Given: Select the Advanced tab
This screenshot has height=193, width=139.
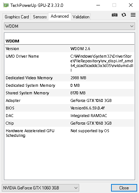Looking at the screenshot, I should [x=59, y=16].
